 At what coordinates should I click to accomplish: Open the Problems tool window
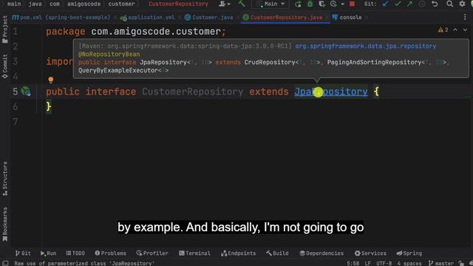click(x=110, y=253)
